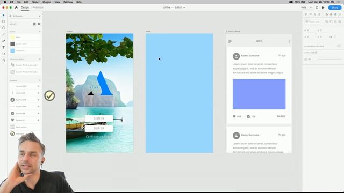
Task: Select the Zoom magnifier tool
Action: pos(4,60)
